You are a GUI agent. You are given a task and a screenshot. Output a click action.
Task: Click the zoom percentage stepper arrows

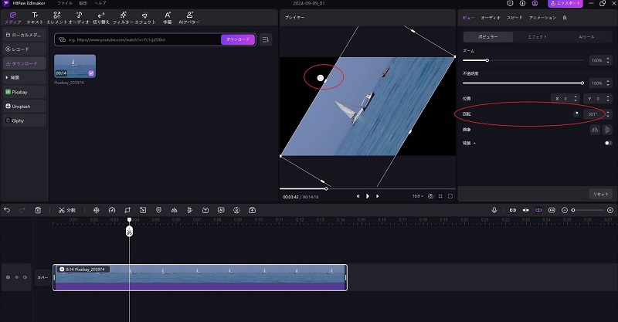click(x=608, y=60)
